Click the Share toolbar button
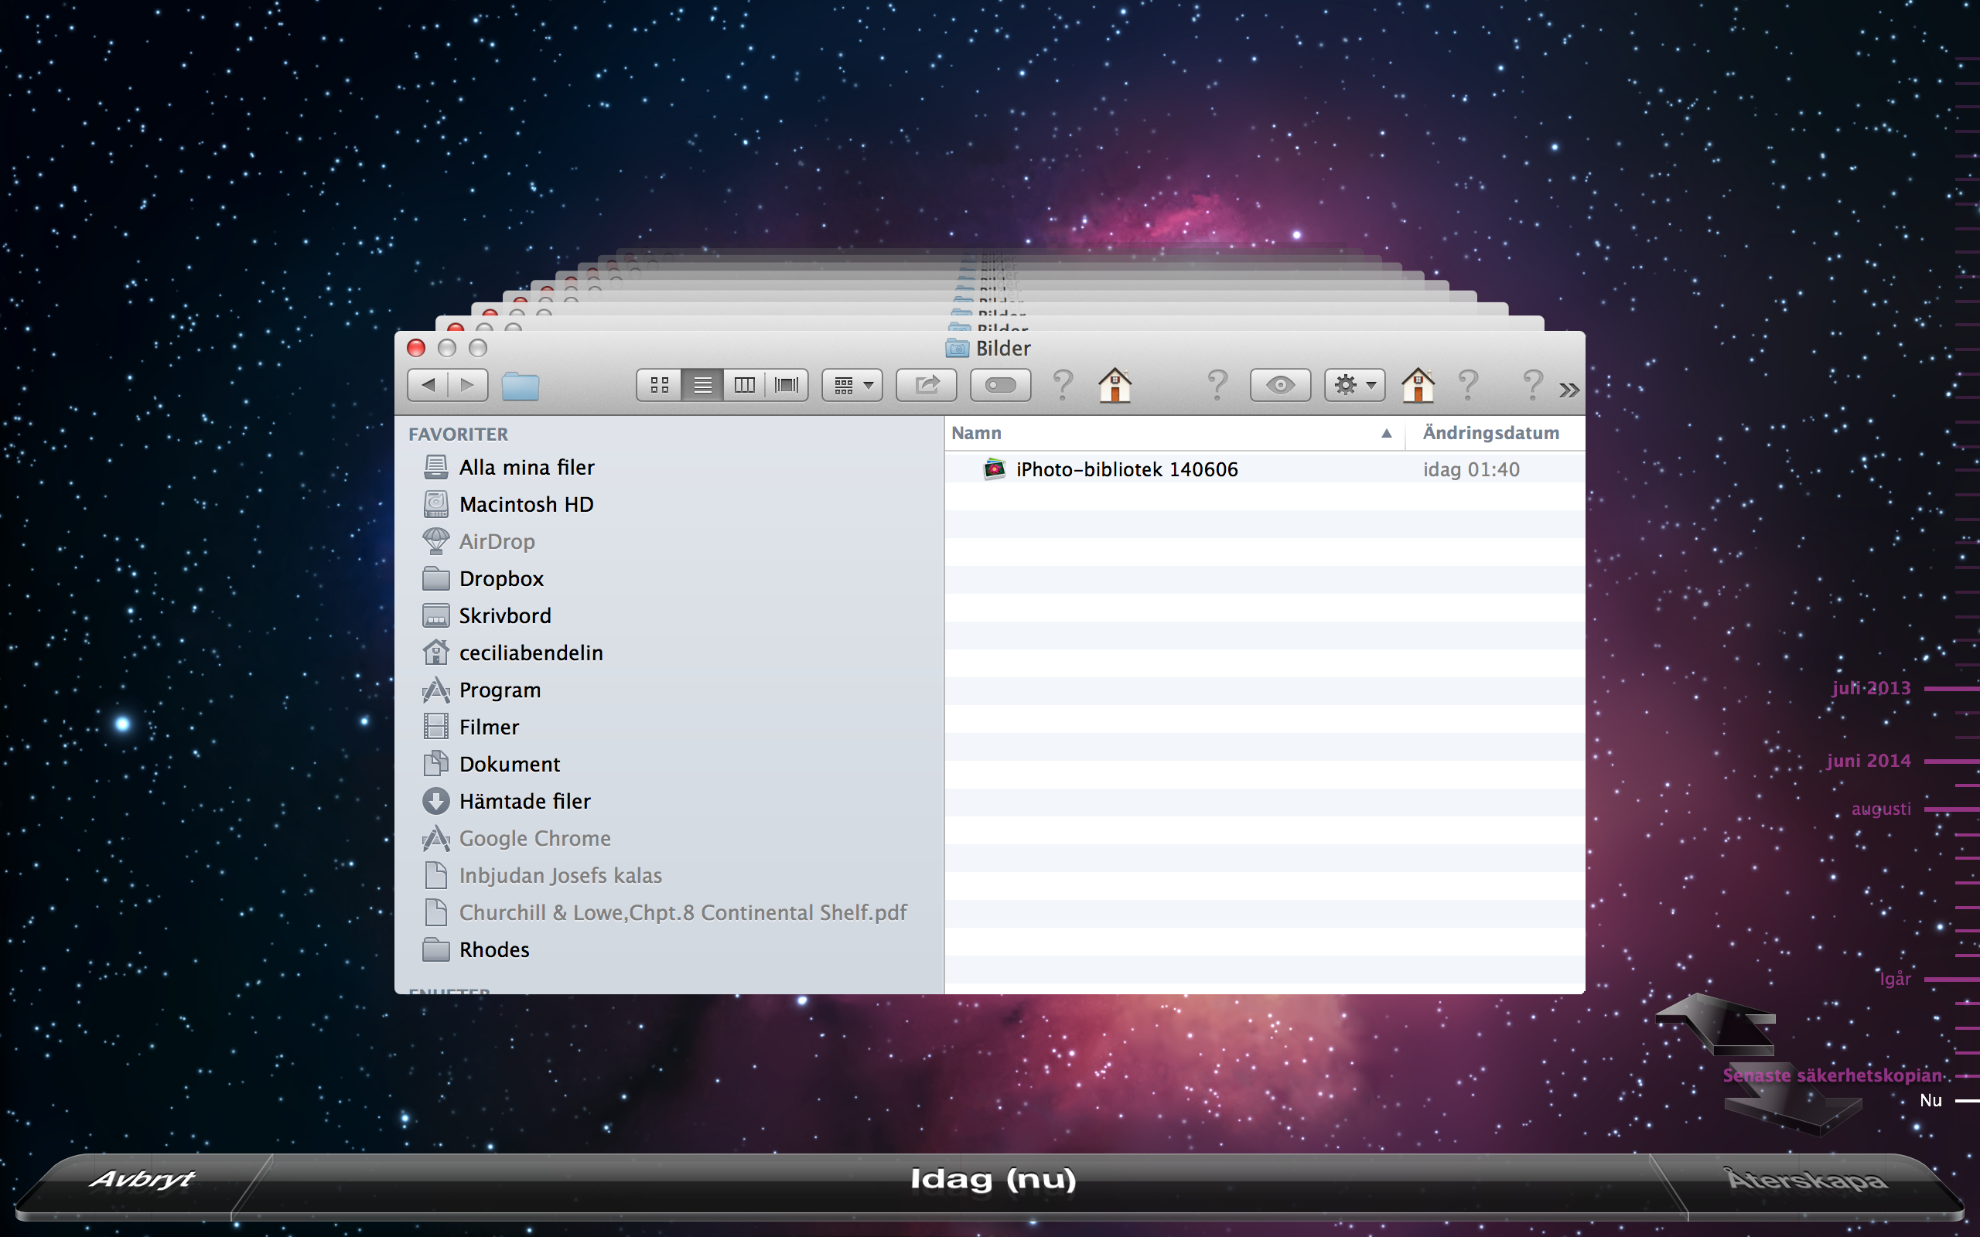The image size is (1980, 1237). click(x=926, y=384)
